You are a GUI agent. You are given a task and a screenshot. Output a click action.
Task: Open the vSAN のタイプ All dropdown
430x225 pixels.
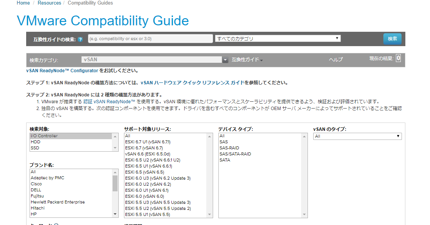pos(397,136)
